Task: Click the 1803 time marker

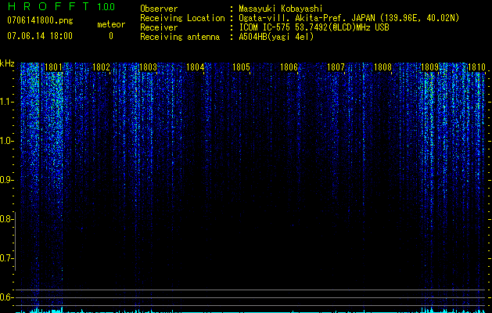Action: [148, 67]
